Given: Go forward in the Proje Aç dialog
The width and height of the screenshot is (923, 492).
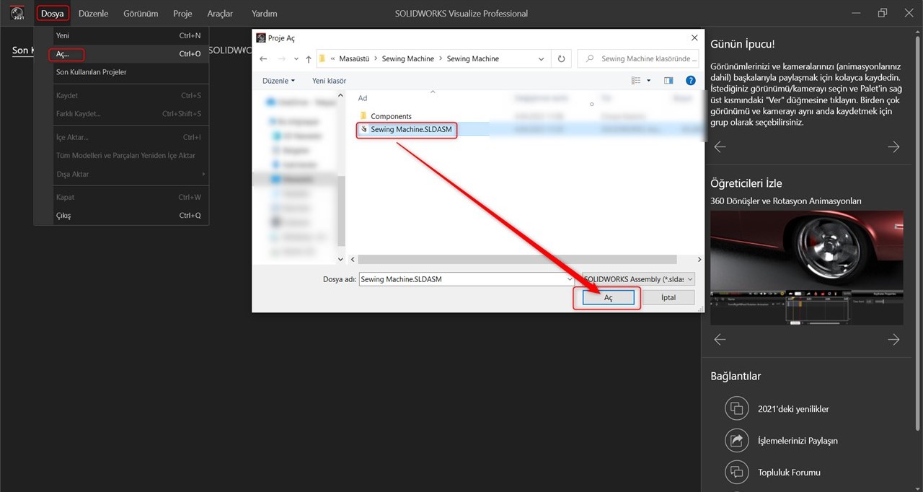Looking at the screenshot, I should tap(281, 58).
